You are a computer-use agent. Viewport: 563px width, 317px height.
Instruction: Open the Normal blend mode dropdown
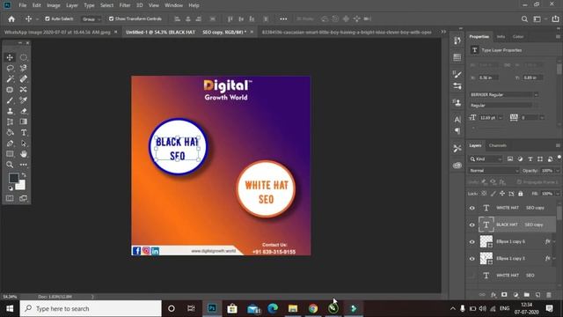point(494,171)
